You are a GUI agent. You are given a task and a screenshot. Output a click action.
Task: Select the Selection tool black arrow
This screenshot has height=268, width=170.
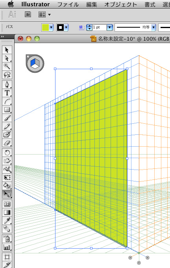click(7, 50)
